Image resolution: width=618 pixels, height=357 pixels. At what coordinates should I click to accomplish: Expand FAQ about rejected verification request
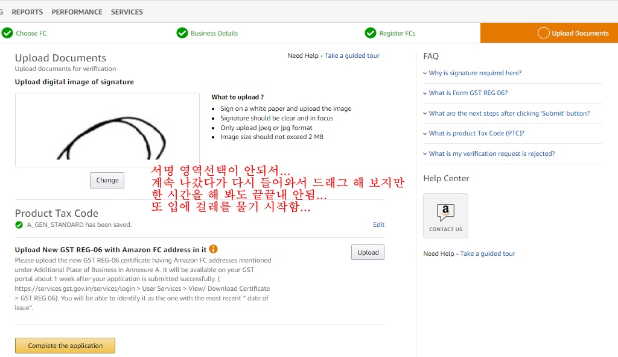pyautogui.click(x=491, y=154)
